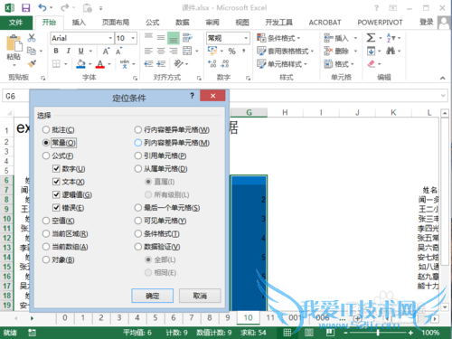Select the 当前区域(R) radio option
Viewport: 452px width, 339px height.
[46, 234]
